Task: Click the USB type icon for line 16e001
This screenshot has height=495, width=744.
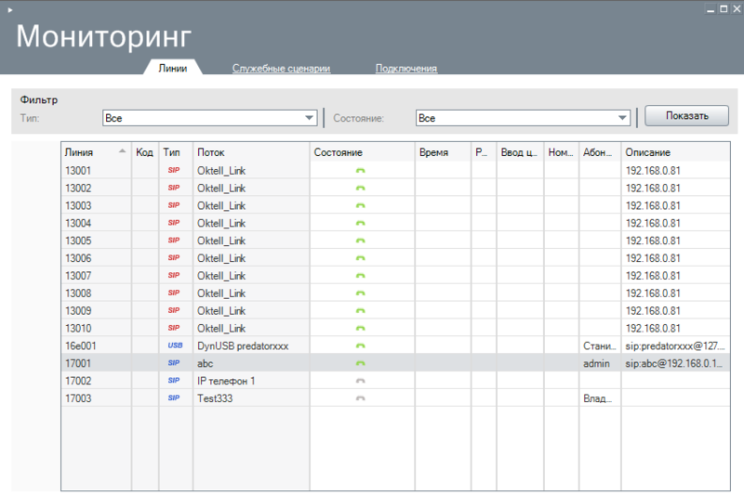Action: (x=175, y=345)
